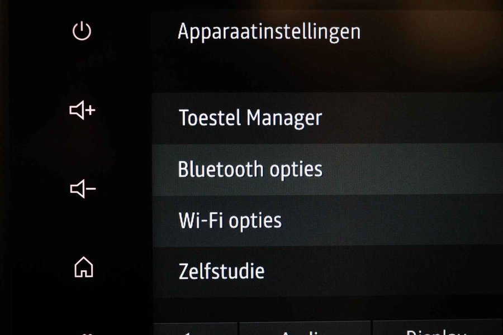Switch to the Display tab
Image resolution: width=503 pixels, height=335 pixels.
[438, 329]
